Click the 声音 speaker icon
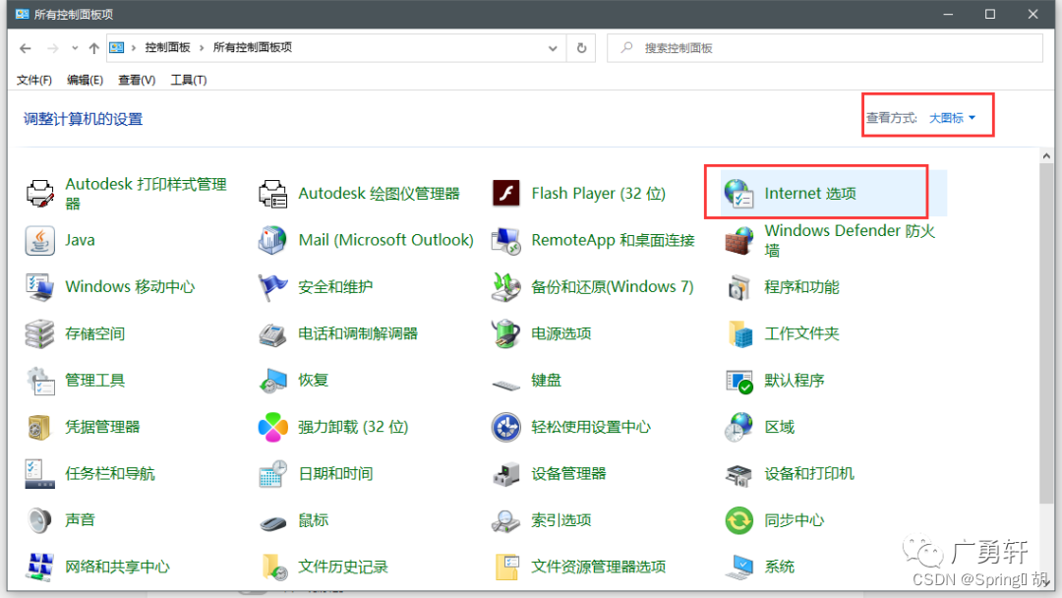Viewport: 1062px width, 598px height. pos(40,521)
